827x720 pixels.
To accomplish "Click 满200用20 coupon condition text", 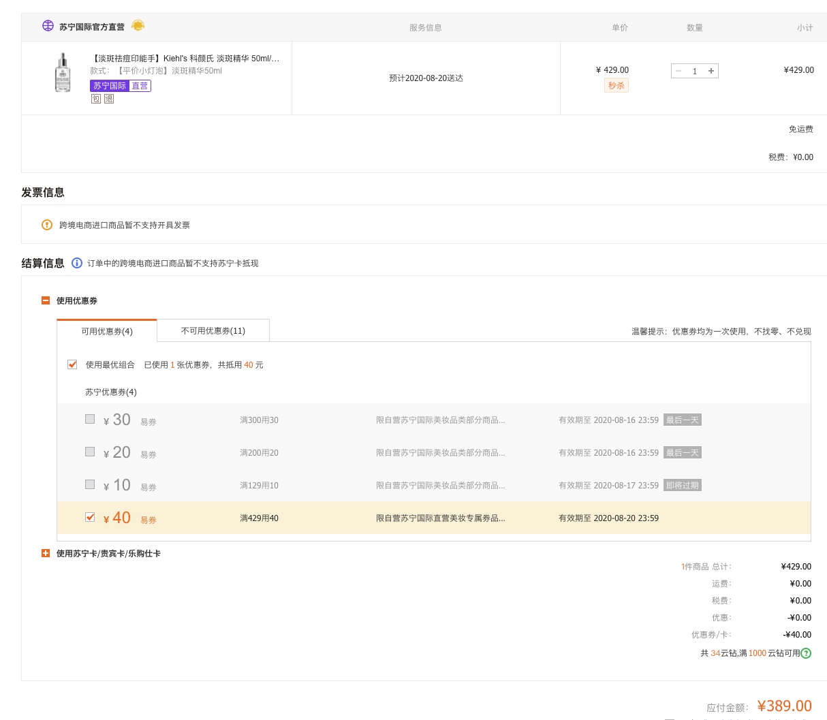I will pos(259,453).
